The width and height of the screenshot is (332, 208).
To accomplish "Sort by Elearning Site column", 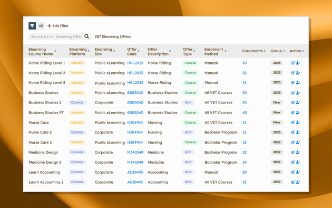I will pyautogui.click(x=114, y=51).
